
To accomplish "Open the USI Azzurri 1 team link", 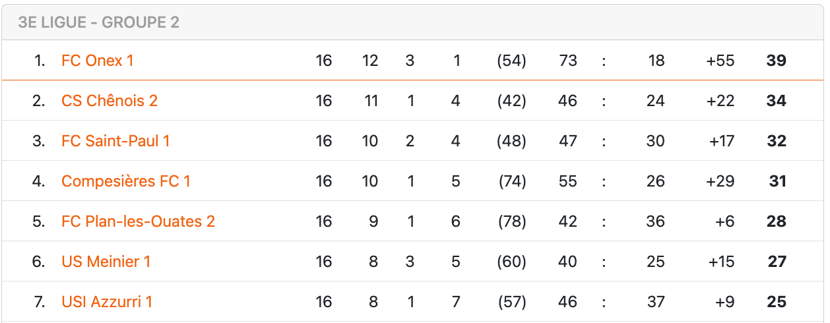I will tap(107, 302).
